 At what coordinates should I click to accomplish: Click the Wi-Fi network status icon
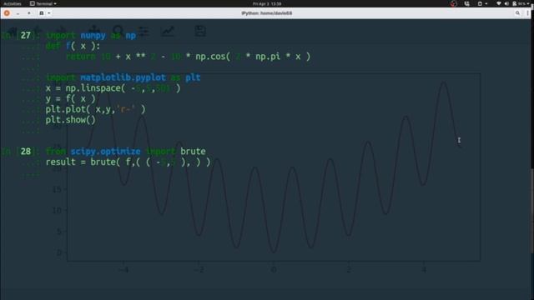point(499,3)
